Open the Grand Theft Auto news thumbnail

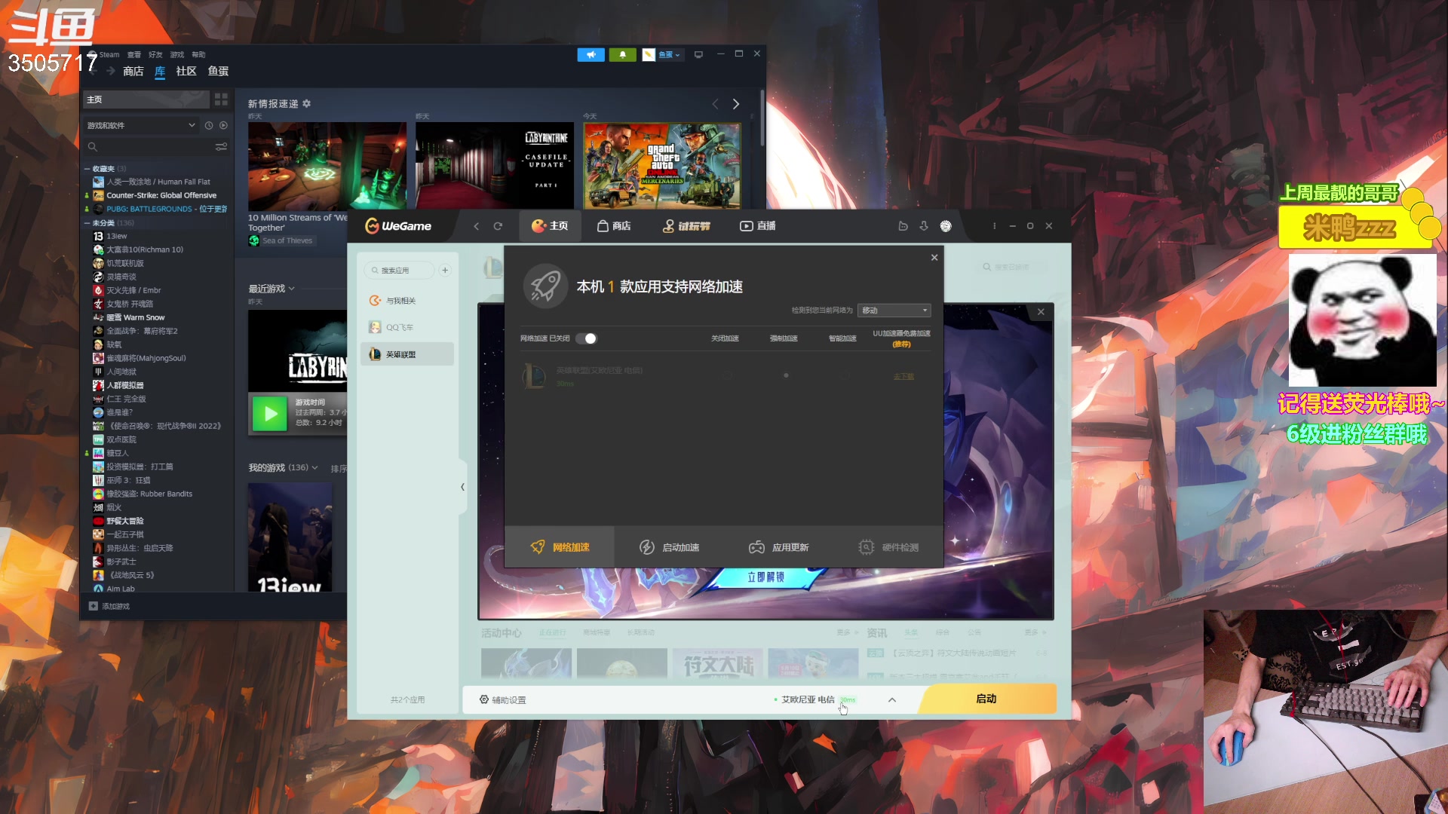click(x=662, y=166)
